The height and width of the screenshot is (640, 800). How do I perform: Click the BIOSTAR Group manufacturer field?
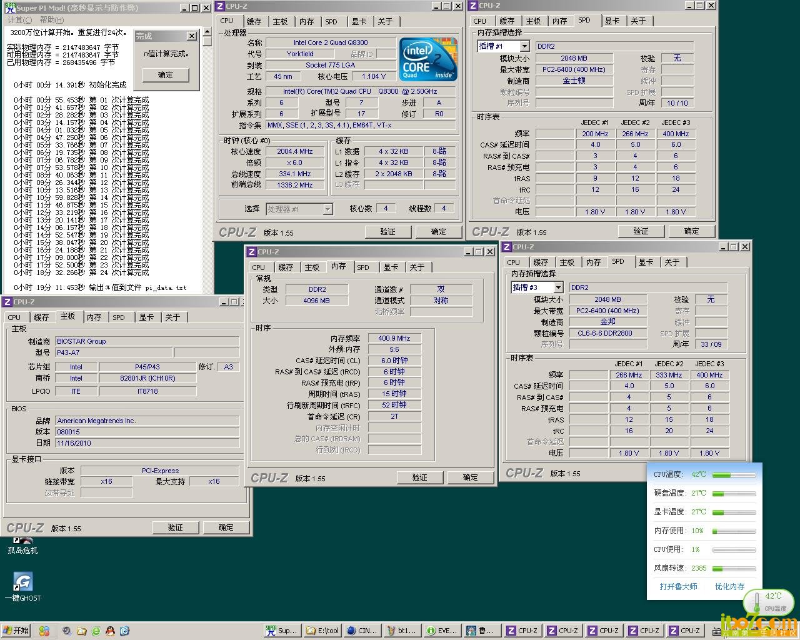[147, 341]
